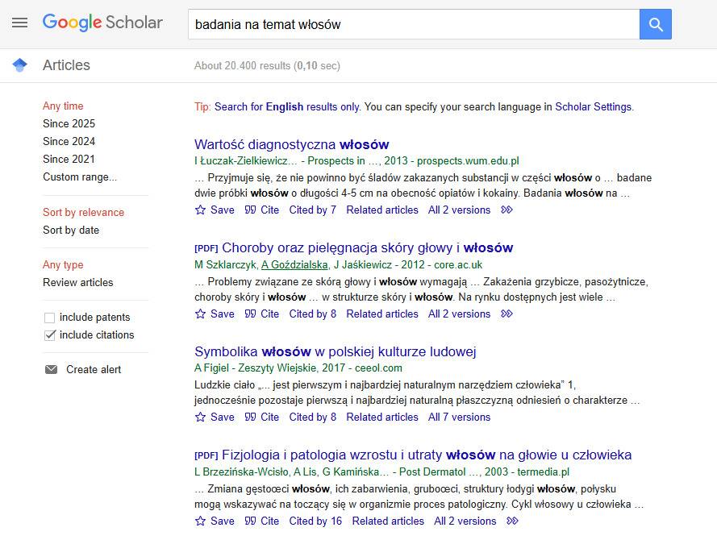Screen dimensions: 717x540
Task: Open the hamburger main menu
Action: pos(19,23)
